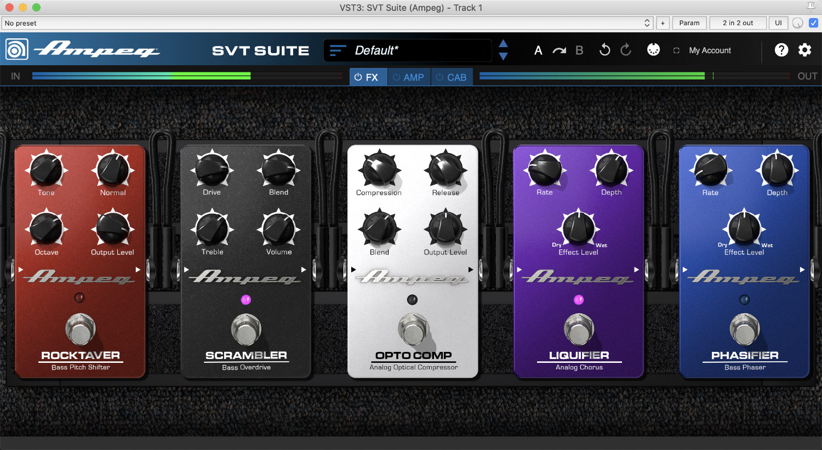The image size is (822, 450).
Task: Click the plus preset button
Action: click(663, 23)
